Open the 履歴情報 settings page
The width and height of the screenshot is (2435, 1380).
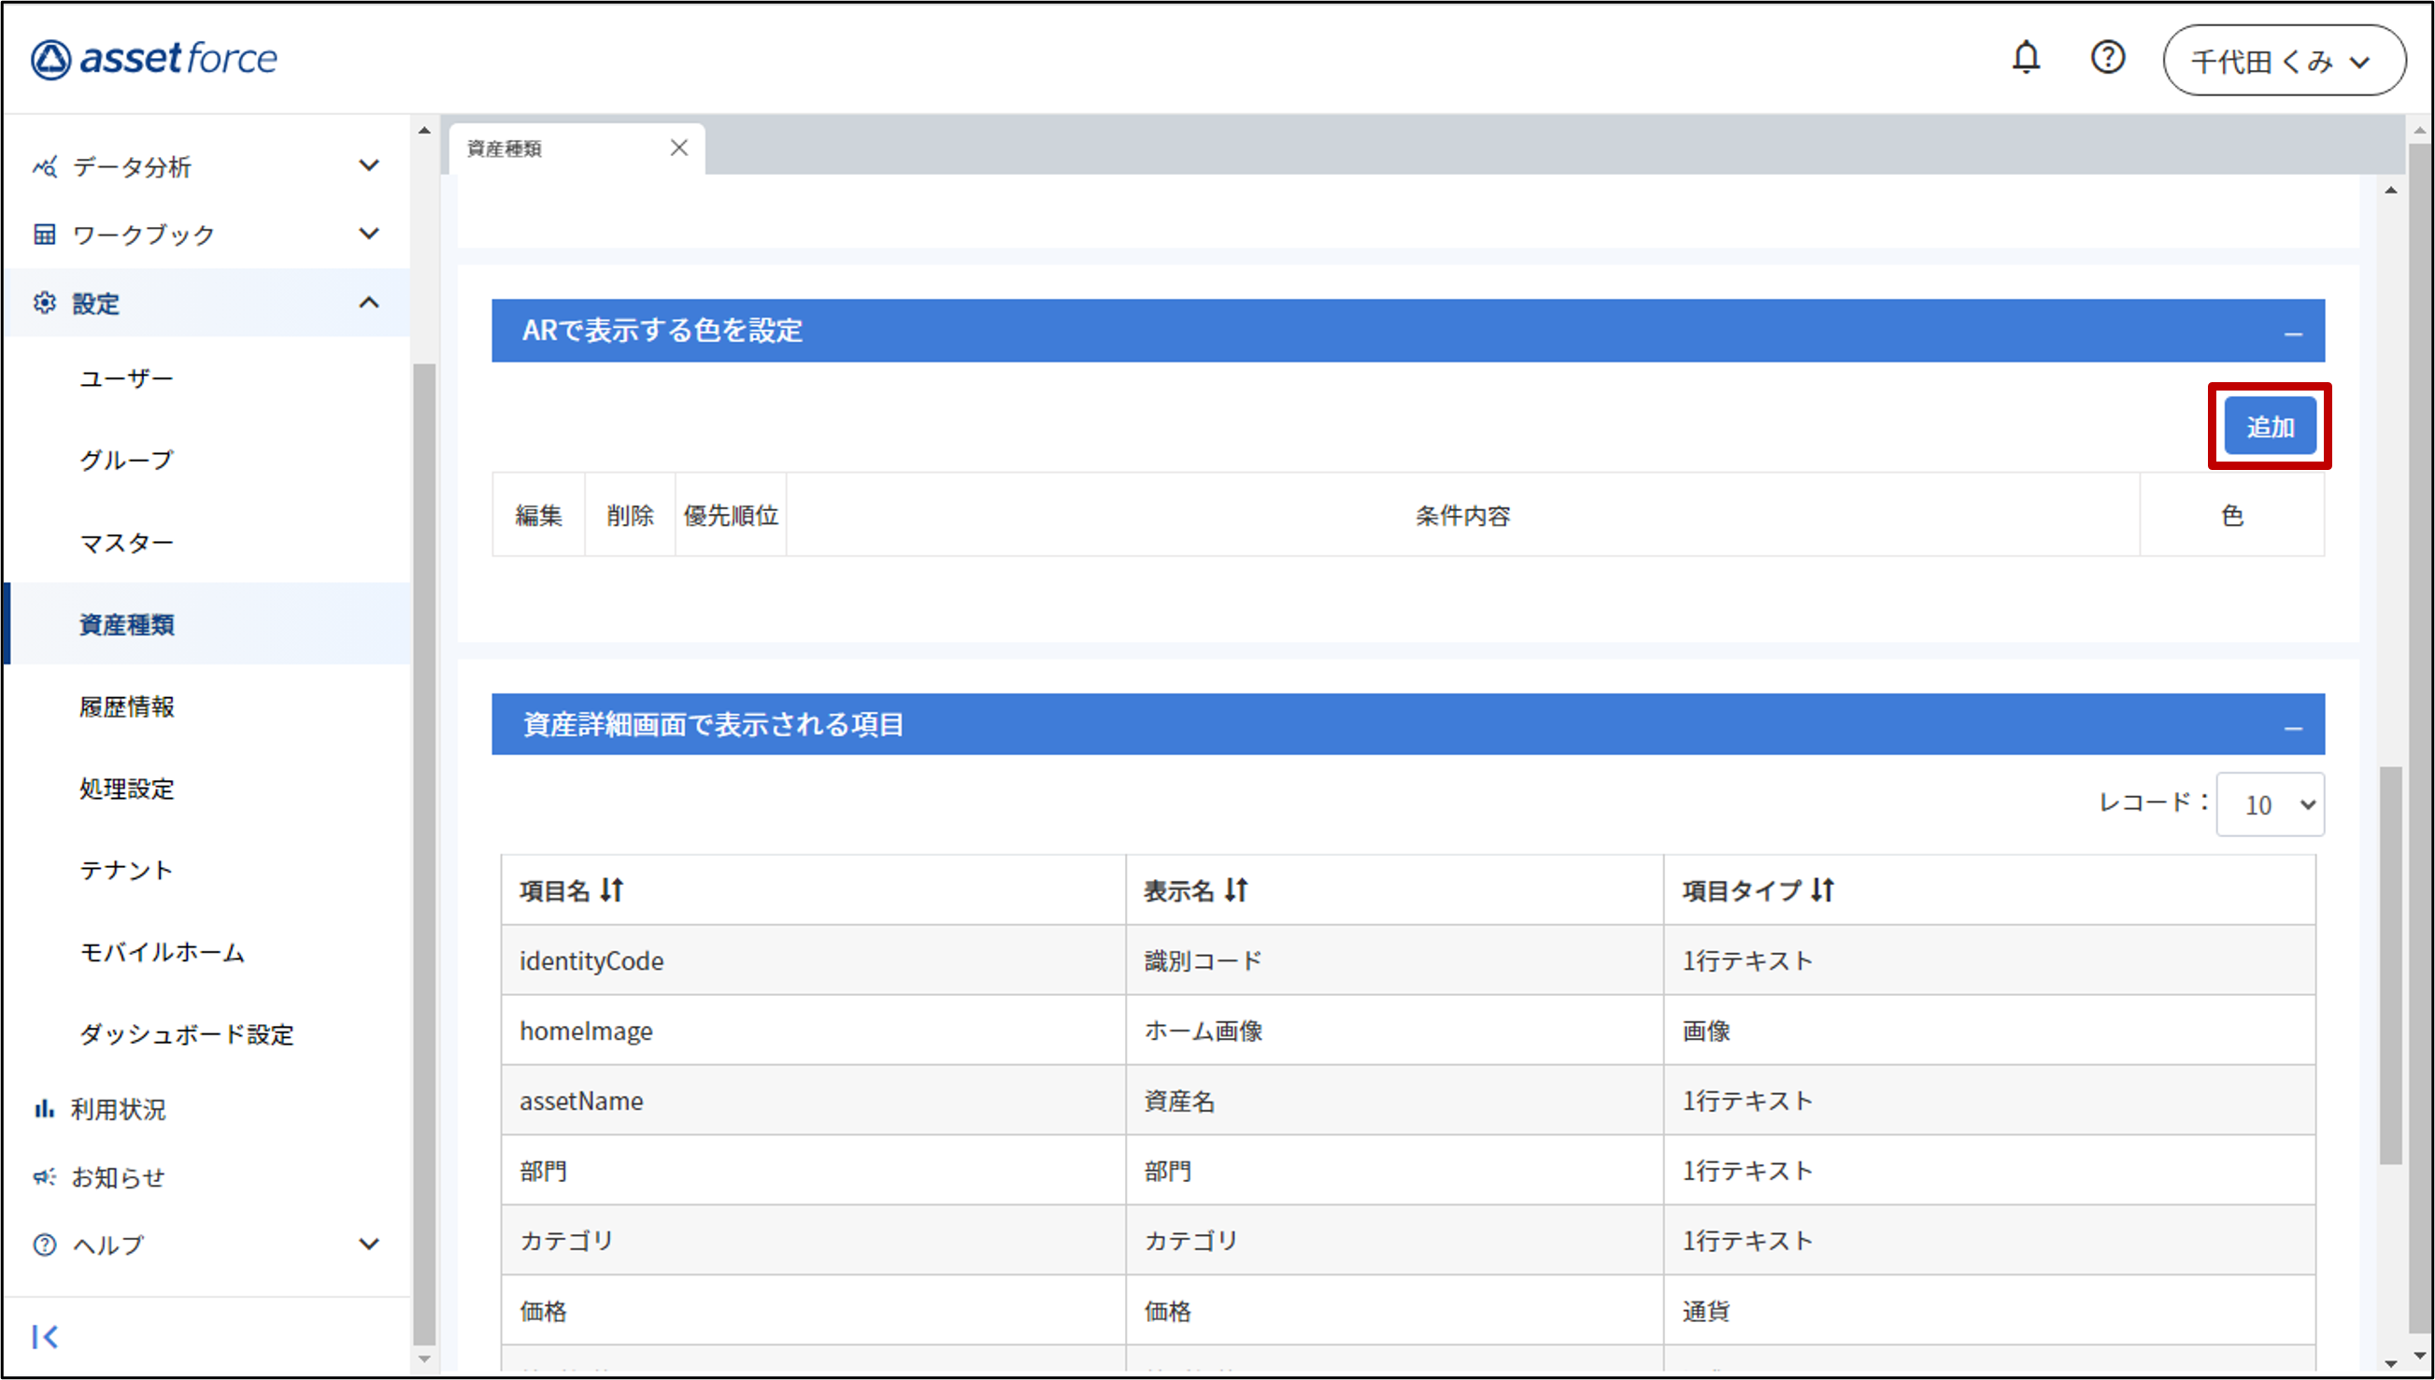point(127,706)
